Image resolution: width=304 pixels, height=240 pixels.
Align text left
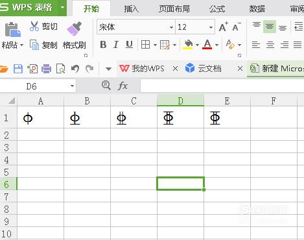point(256,45)
